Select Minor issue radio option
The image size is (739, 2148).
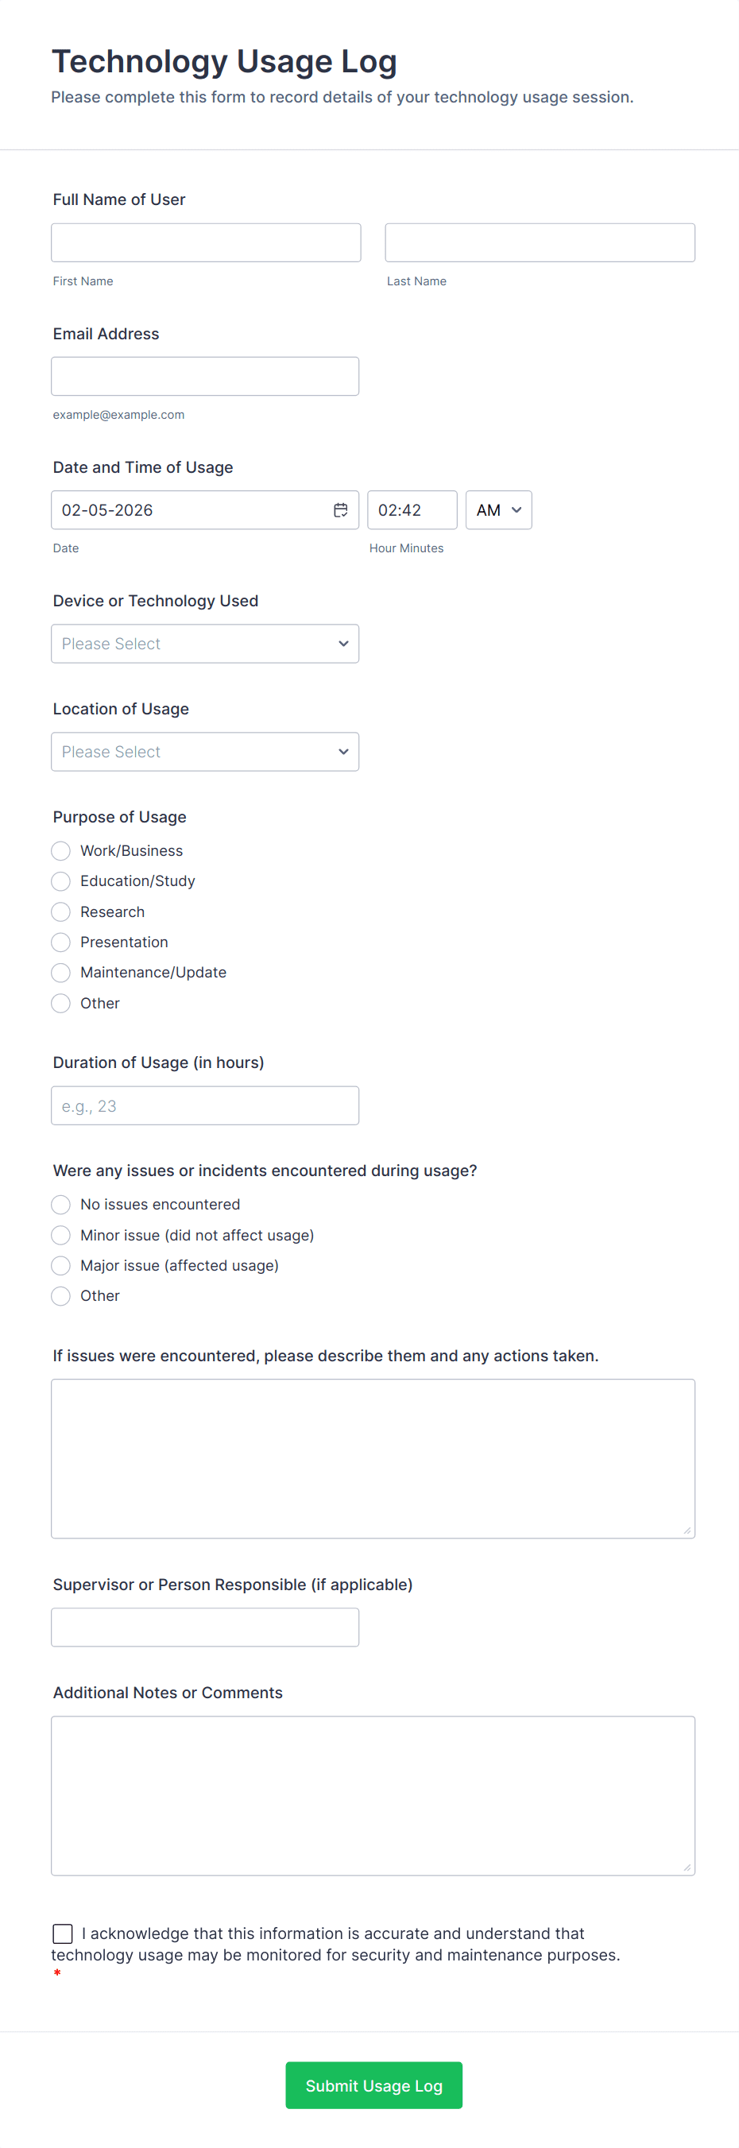point(61,1235)
